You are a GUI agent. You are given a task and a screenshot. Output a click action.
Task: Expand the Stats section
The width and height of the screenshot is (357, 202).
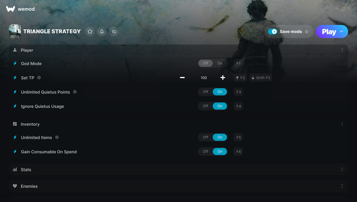pyautogui.click(x=178, y=169)
